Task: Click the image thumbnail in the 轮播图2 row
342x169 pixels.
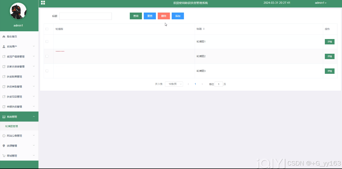Action: [60, 51]
